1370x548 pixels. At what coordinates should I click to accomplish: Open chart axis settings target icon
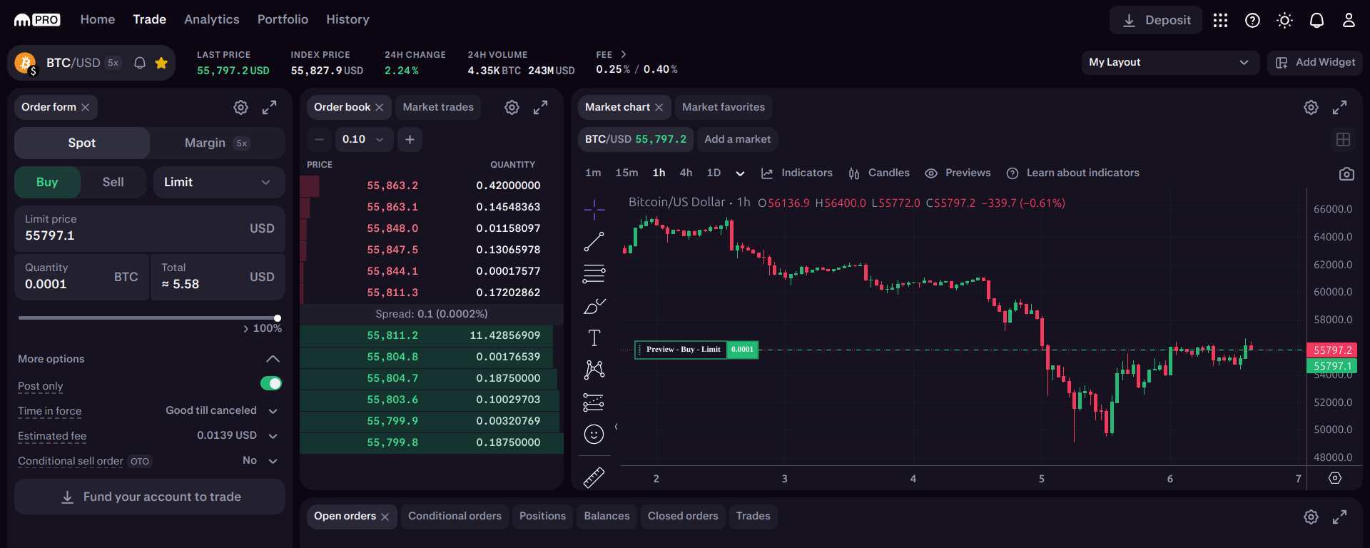[1335, 478]
